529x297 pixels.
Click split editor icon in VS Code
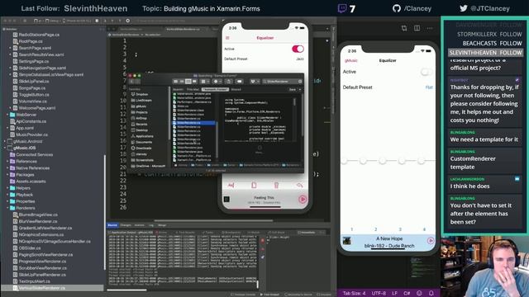(417, 28)
